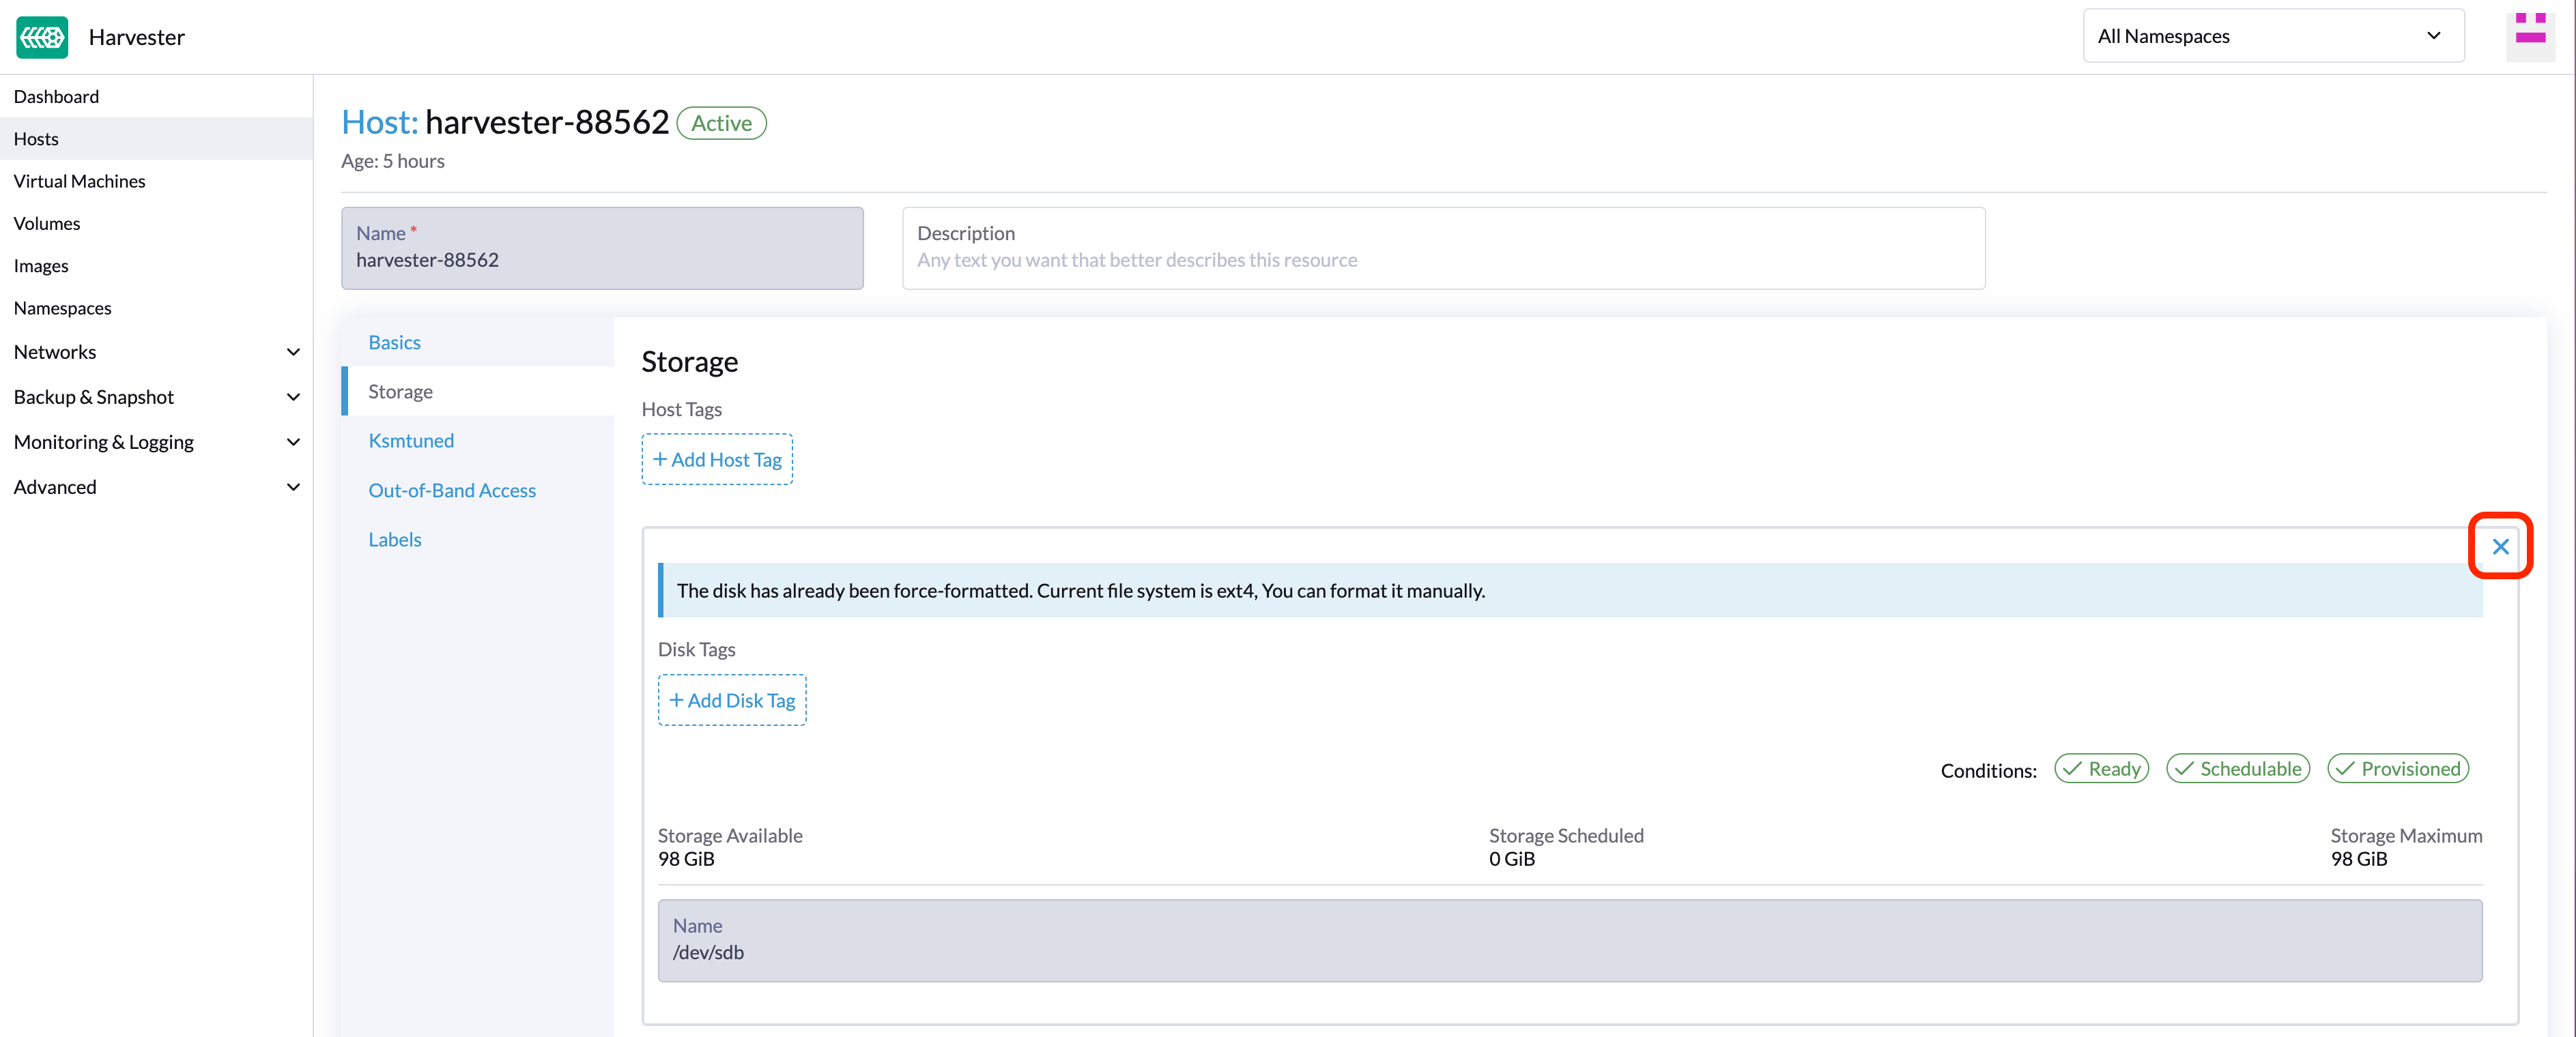The width and height of the screenshot is (2576, 1037).
Task: Open the Out-of-Band Access tab
Action: coord(452,490)
